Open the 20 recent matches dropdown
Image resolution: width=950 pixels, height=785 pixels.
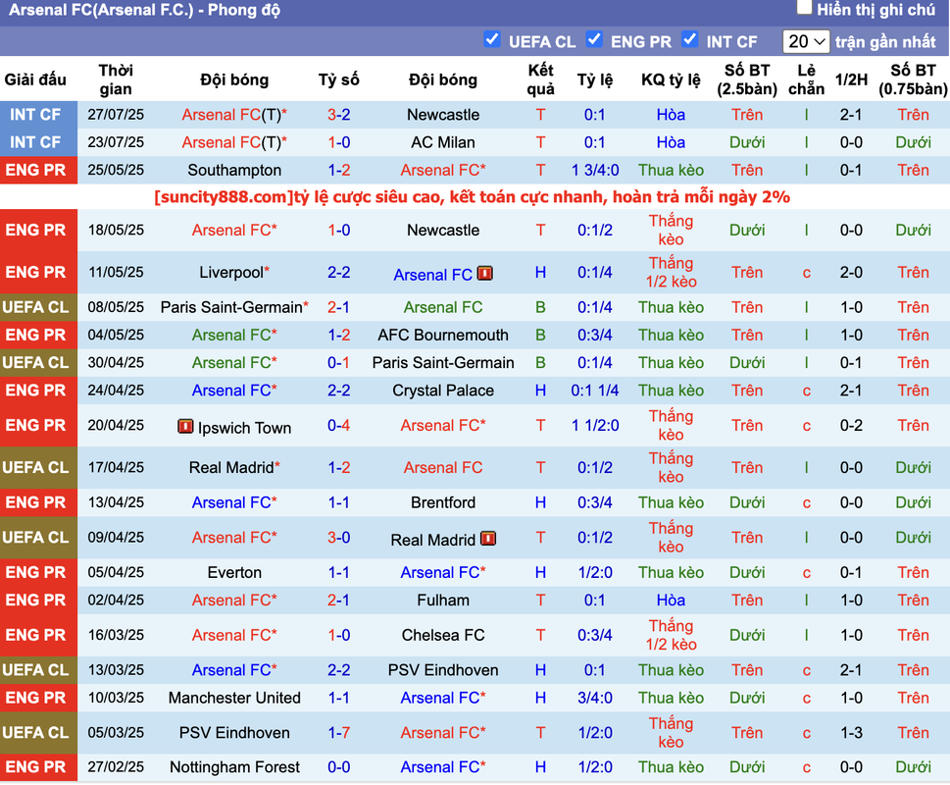point(806,41)
